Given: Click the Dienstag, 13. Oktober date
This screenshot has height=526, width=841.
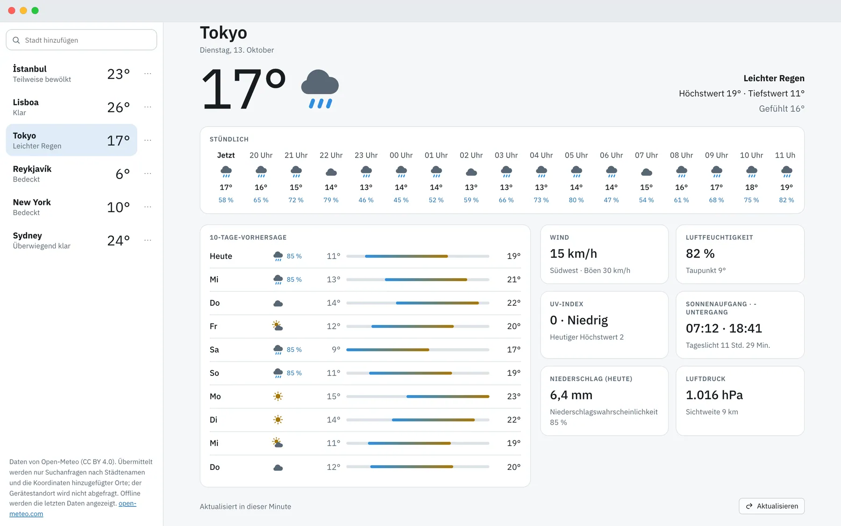Looking at the screenshot, I should 237,50.
